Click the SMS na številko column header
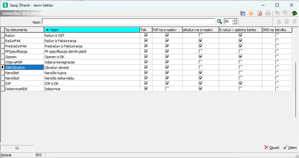Screen dimensions: 299x158 coord(277,30)
